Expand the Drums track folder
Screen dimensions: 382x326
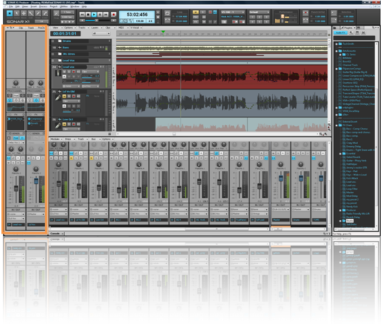(53, 41)
